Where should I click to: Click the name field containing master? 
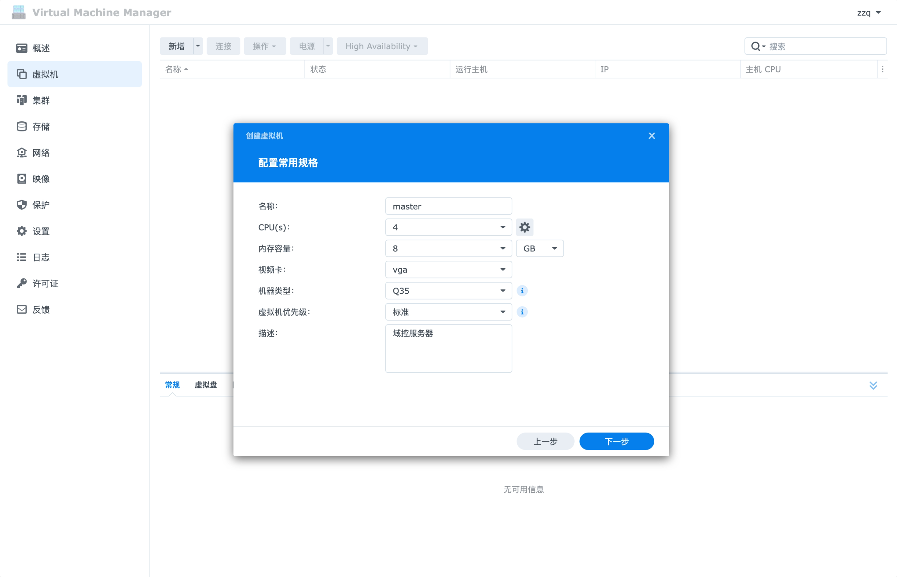coord(448,206)
